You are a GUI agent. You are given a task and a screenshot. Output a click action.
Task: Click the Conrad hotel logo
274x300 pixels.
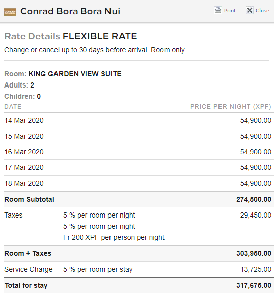click(x=10, y=12)
